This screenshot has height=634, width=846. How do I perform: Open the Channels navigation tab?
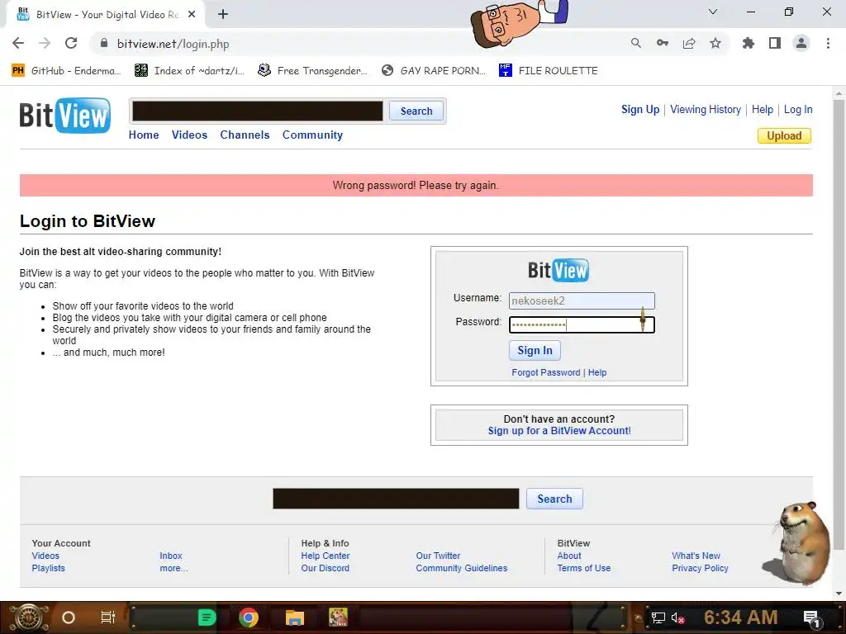tap(245, 135)
